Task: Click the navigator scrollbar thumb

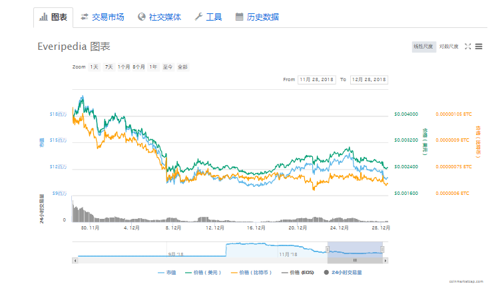Action: click(355, 261)
